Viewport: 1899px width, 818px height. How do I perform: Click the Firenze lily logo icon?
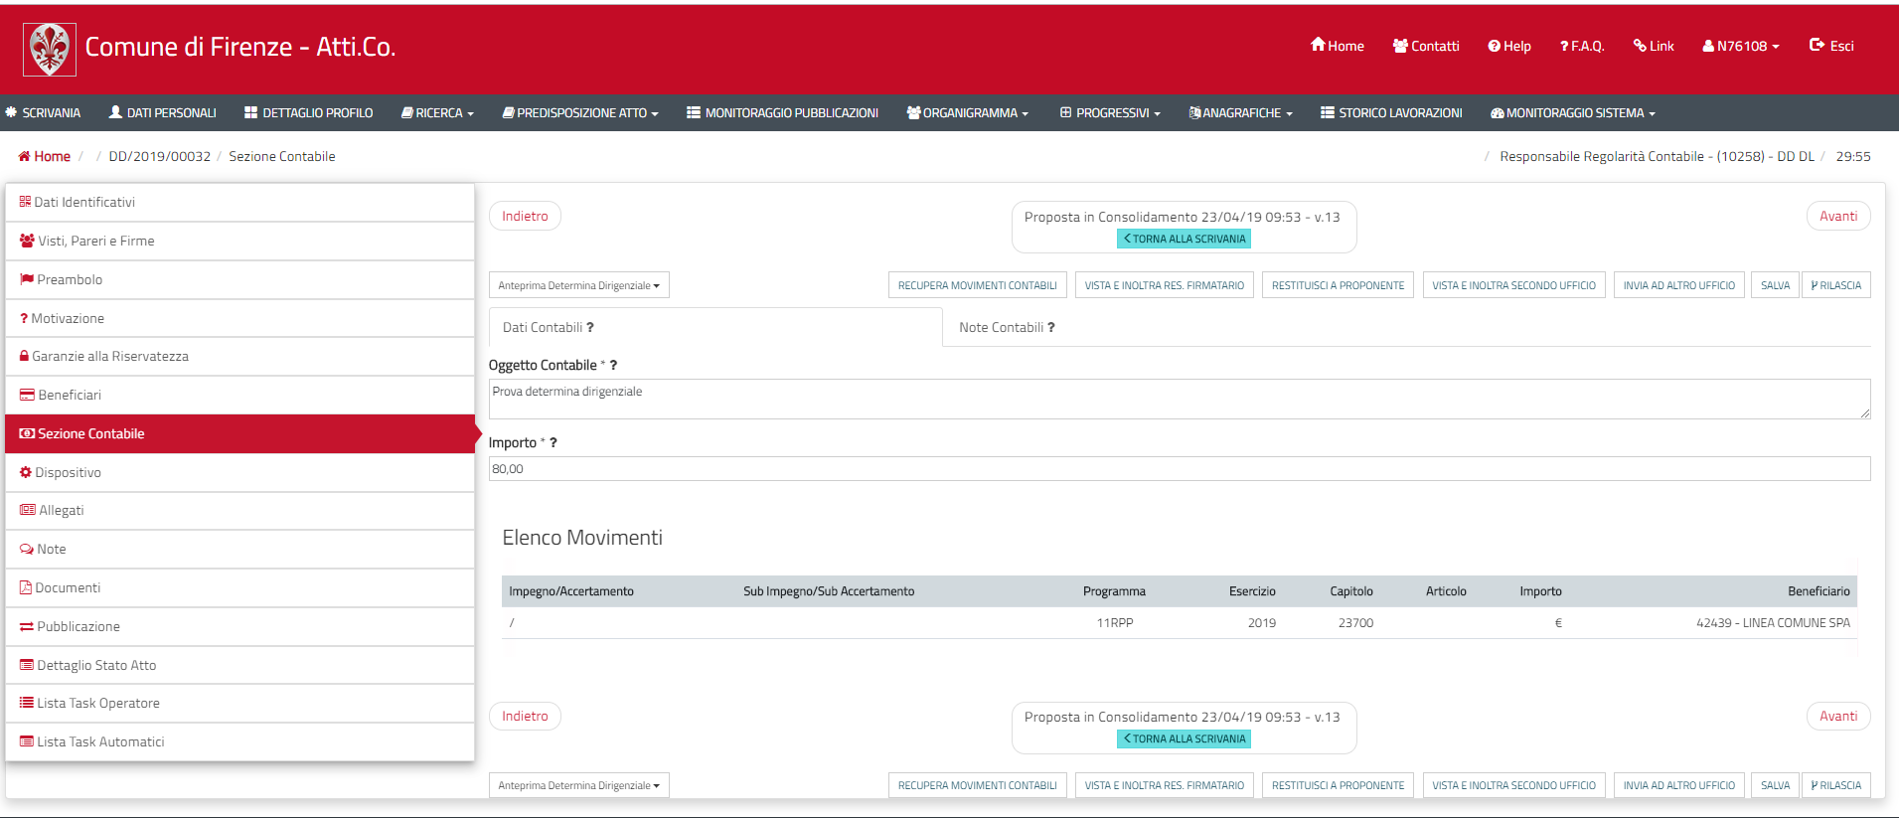point(50,50)
